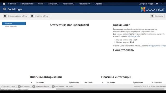Click the Joomla! 3.8.5 version text
The width and height of the screenshot is (166, 93).
click(x=139, y=86)
